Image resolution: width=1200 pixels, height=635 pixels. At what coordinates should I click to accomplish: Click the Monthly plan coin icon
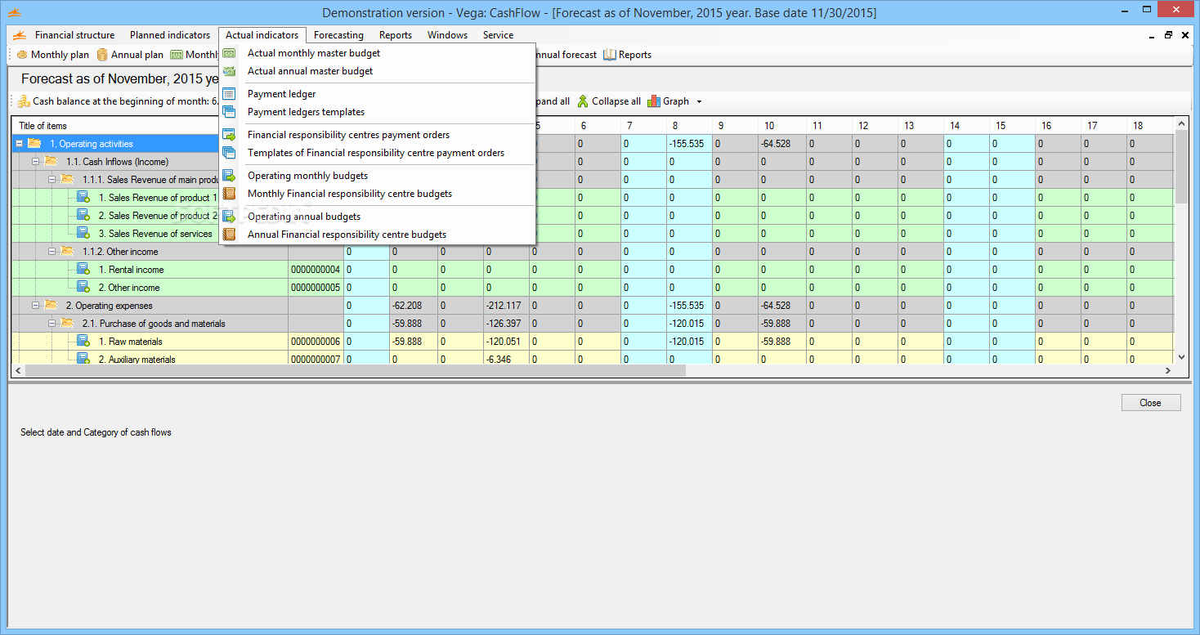[x=22, y=55]
